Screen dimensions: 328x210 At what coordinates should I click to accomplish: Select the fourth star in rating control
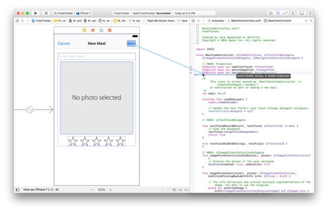pyautogui.click(x=108, y=142)
